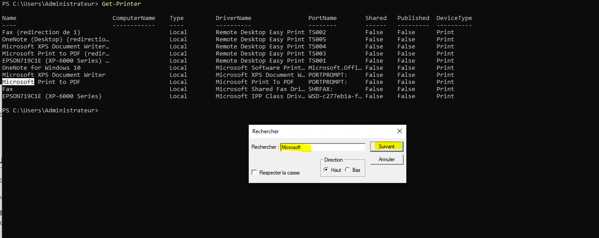Click the Fax (redirection de 1) entry
The width and height of the screenshot is (599, 238).
(x=41, y=32)
